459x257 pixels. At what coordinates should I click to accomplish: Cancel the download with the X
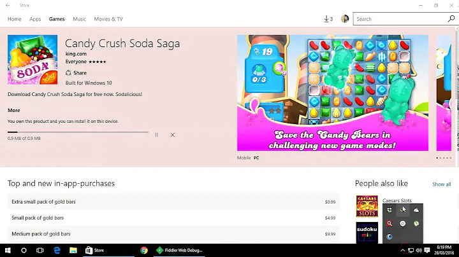173,135
